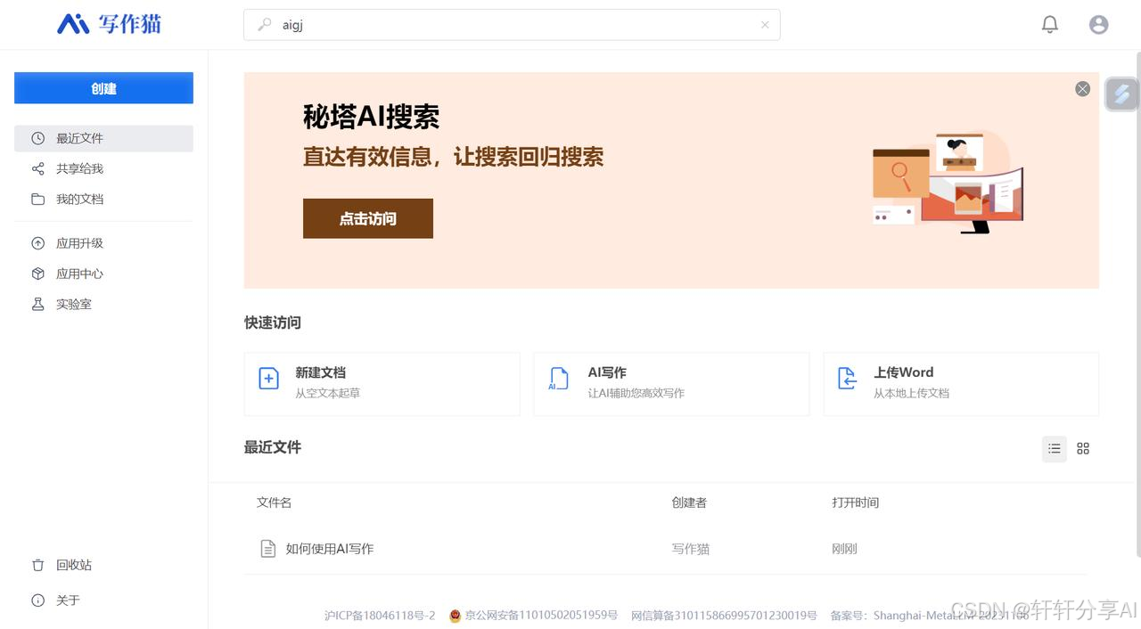Click the cube icon for 应用中心
The image size is (1141, 629).
point(37,274)
